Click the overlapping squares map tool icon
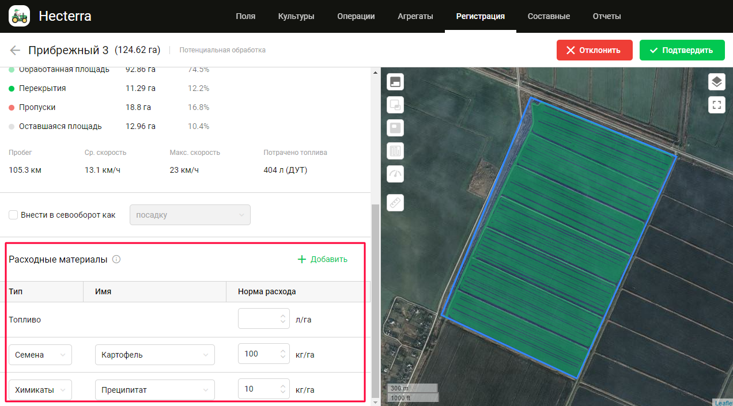Viewport: 733px width, 406px height. click(395, 105)
